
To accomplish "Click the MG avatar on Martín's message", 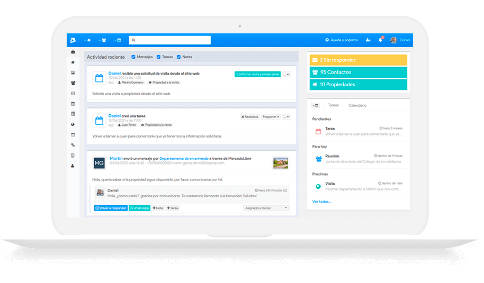I will click(x=99, y=163).
